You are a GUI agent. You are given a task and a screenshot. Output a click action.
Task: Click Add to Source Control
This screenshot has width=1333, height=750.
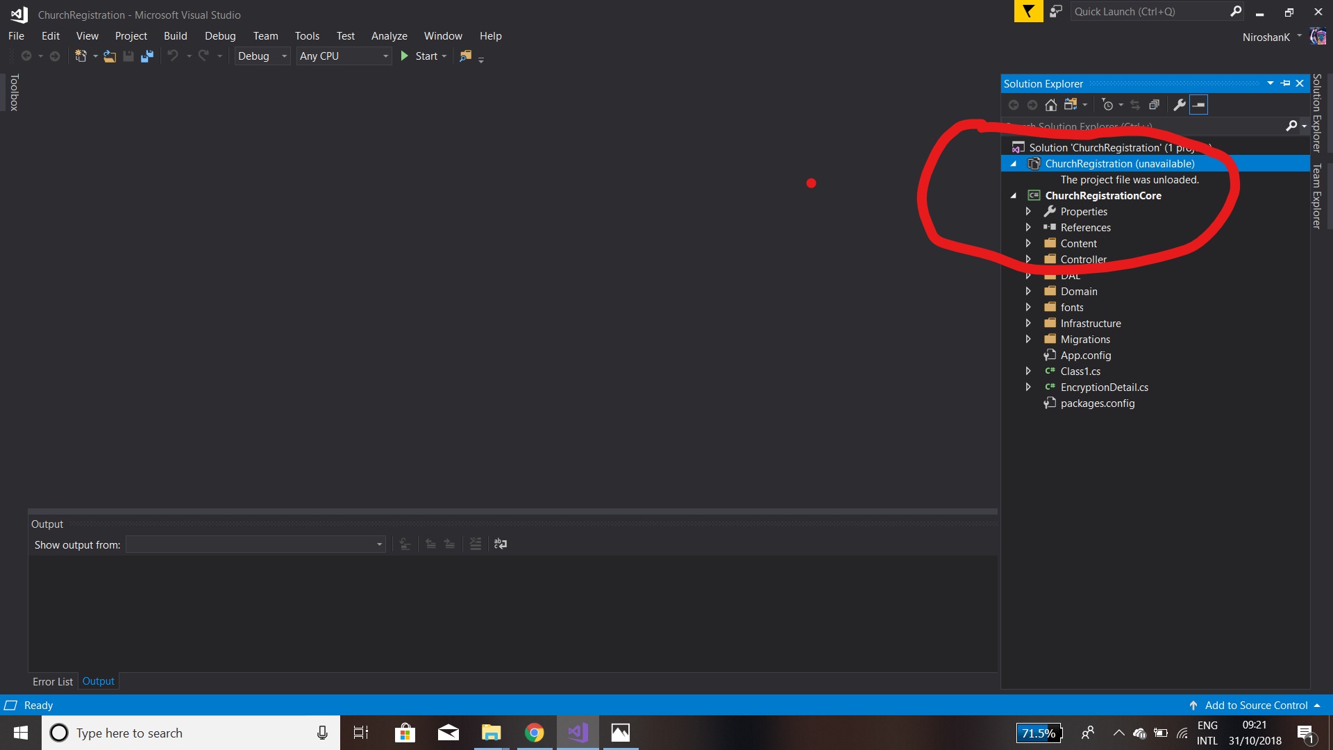click(x=1255, y=705)
